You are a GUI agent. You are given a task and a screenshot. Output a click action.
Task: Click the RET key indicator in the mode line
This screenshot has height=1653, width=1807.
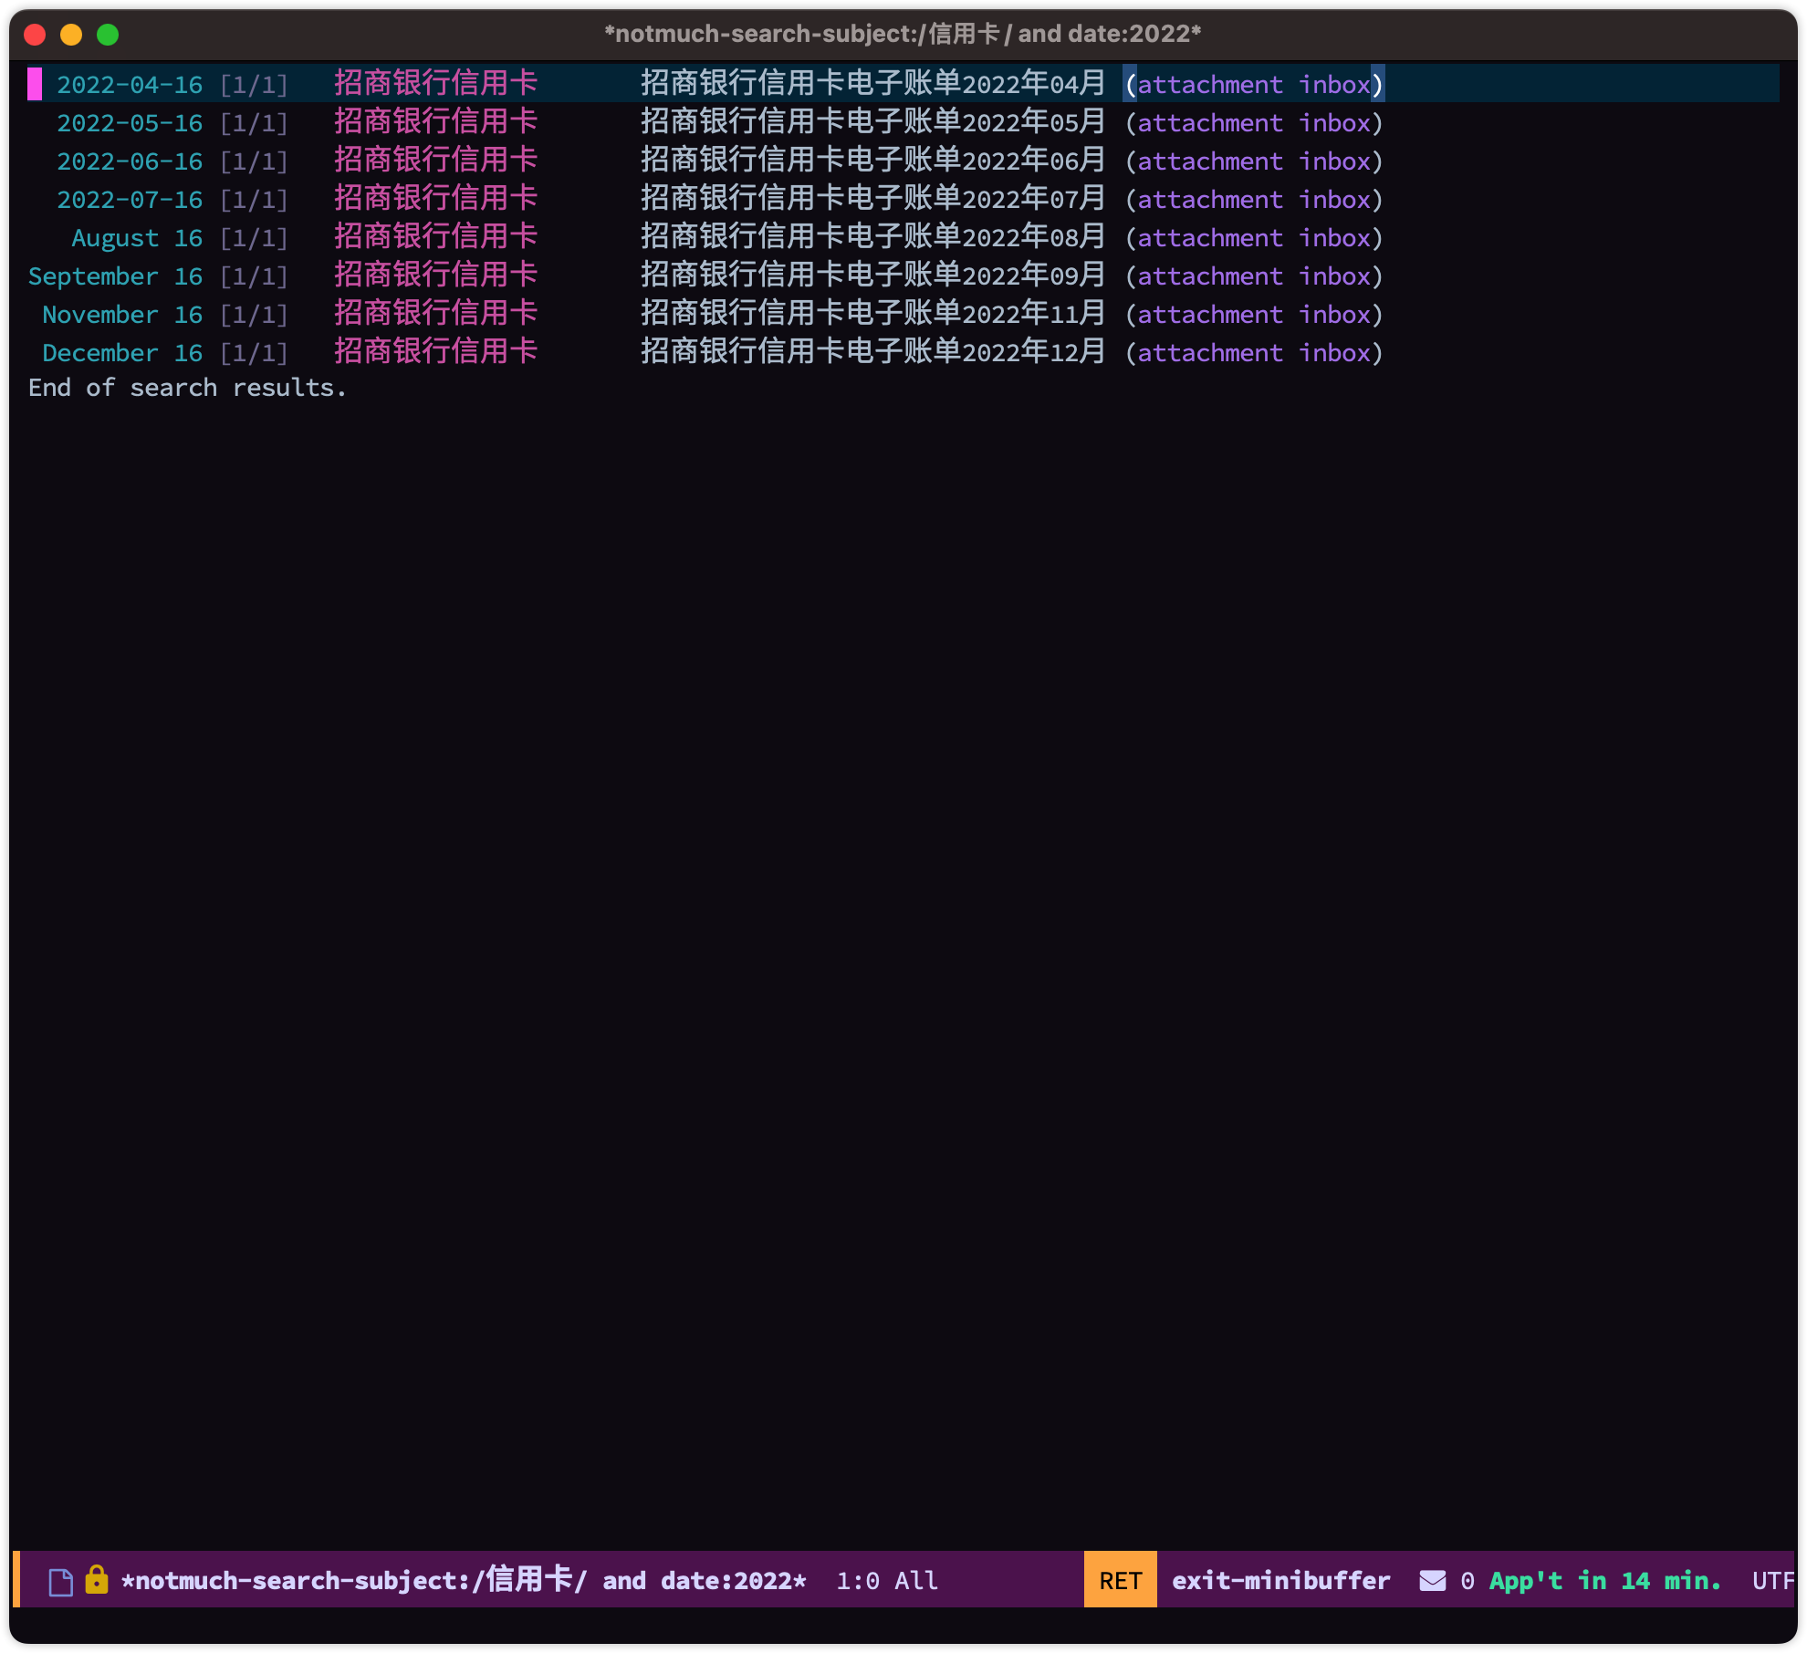(1121, 1581)
